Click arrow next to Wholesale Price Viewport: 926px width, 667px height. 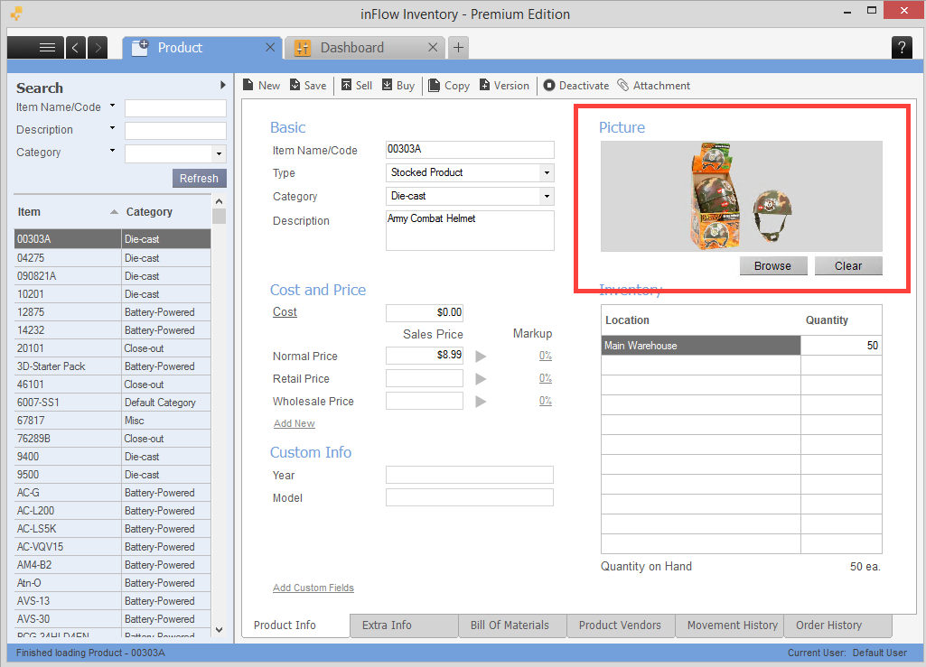(482, 402)
